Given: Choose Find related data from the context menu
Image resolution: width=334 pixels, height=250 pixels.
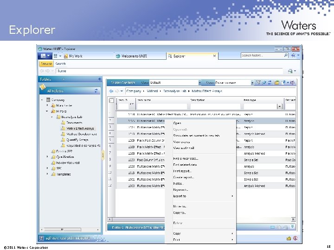Looking at the screenshot, I should coord(185,165).
